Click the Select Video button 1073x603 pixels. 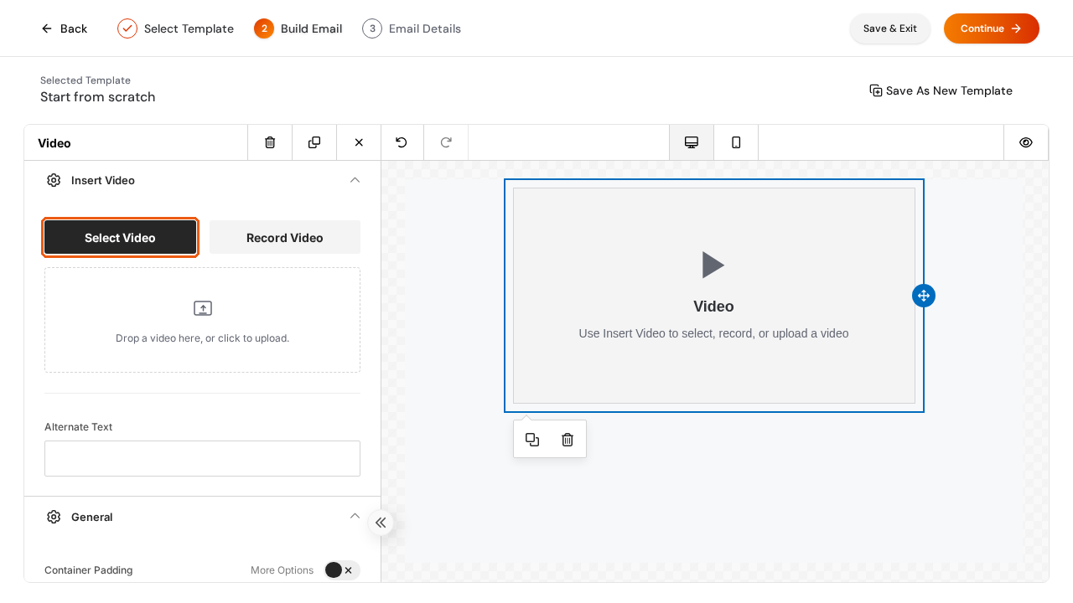coord(120,238)
